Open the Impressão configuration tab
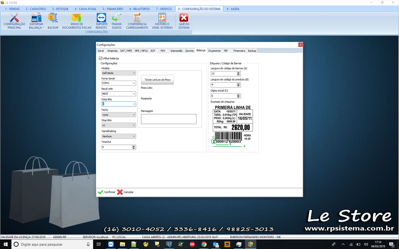Image resolution: width=399 pixels, height=249 pixels. tap(176, 51)
